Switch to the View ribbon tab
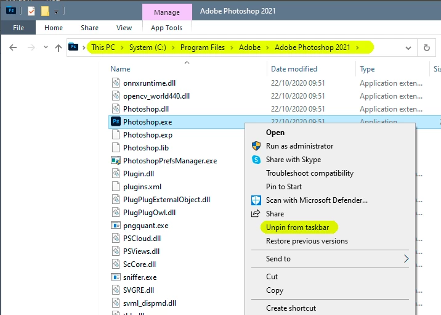This screenshot has width=441, height=315. 124,28
